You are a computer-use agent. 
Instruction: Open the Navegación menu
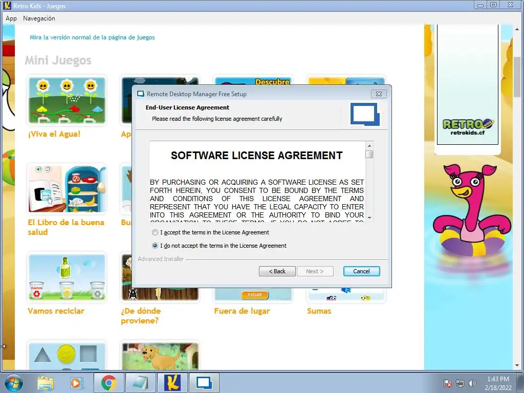[x=39, y=18]
